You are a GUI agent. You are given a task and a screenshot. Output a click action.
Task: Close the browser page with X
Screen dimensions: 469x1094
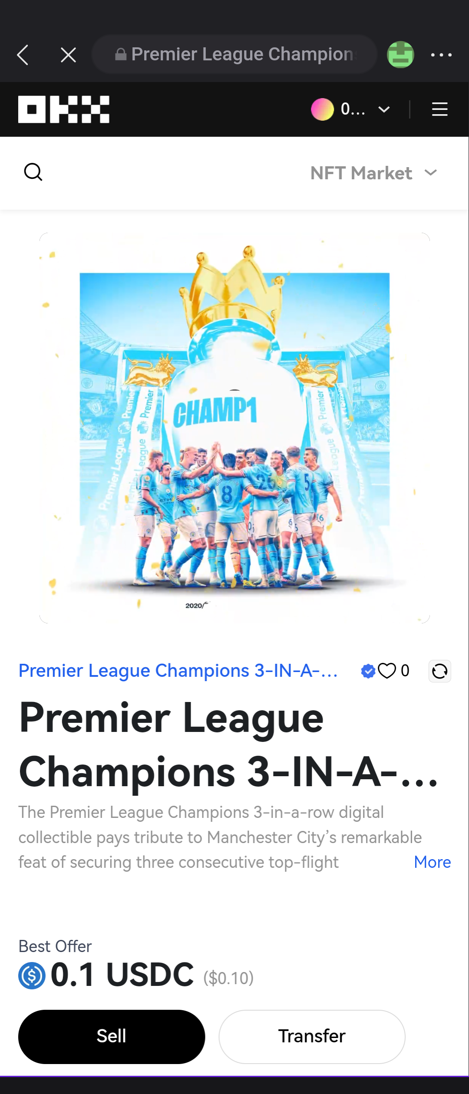click(x=69, y=55)
